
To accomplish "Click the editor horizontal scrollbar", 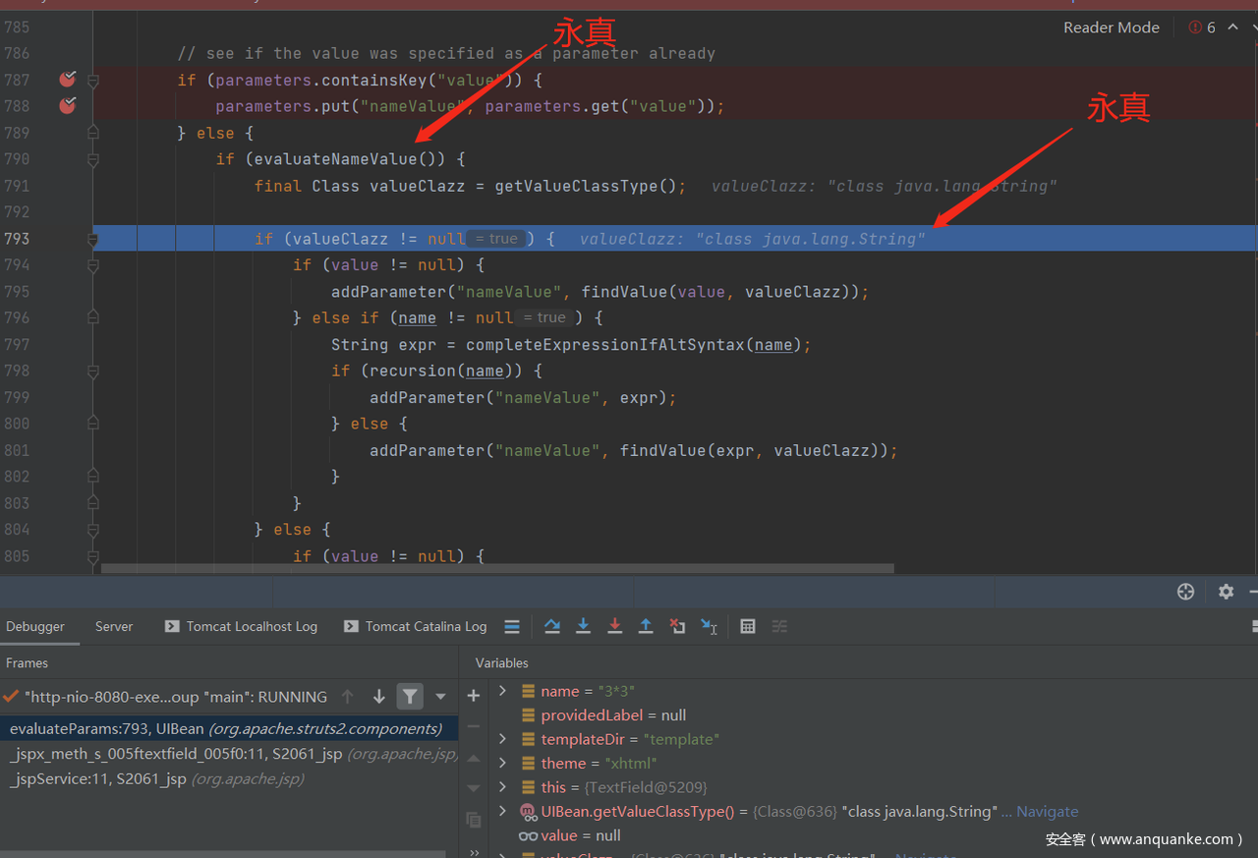I will pyautogui.click(x=496, y=568).
